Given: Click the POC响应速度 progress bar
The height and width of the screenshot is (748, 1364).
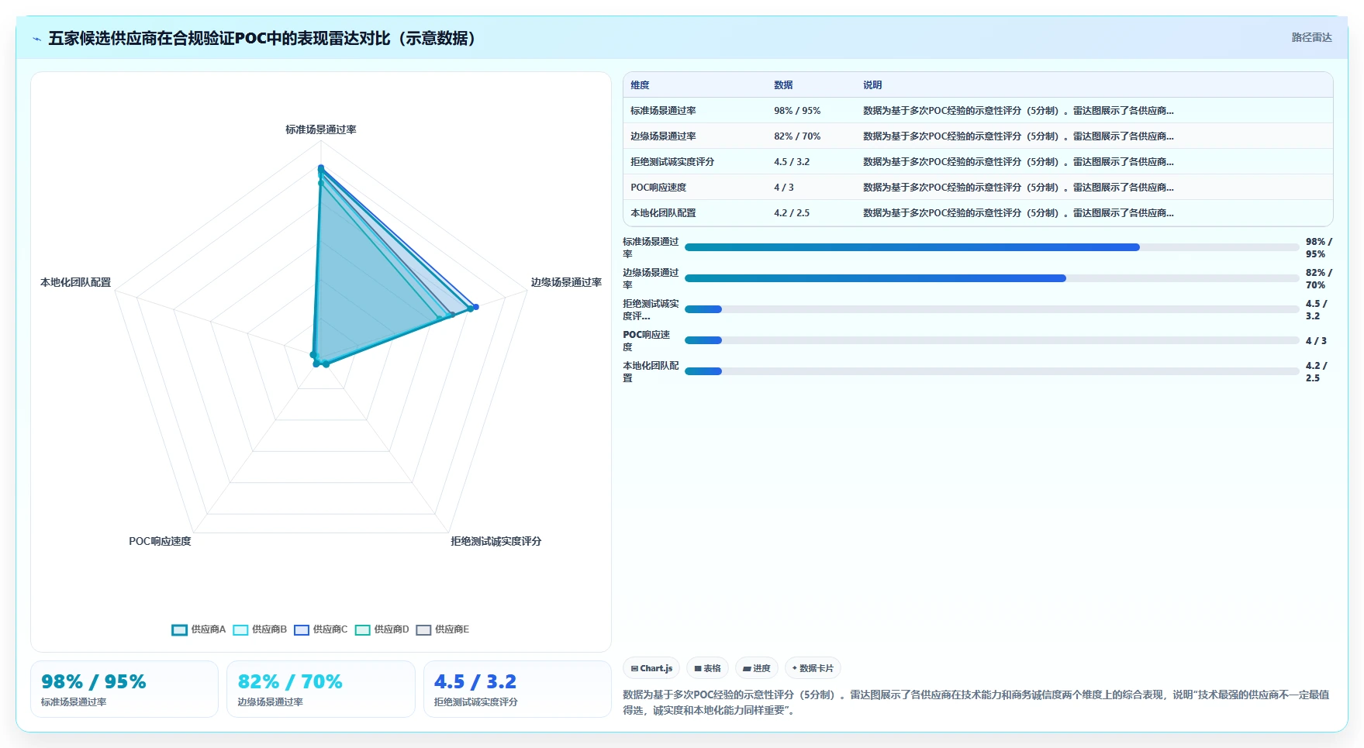Looking at the screenshot, I should 992,340.
